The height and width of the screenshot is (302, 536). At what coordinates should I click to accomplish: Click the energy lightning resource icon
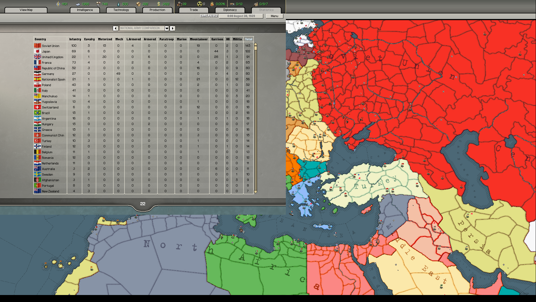pos(58,4)
